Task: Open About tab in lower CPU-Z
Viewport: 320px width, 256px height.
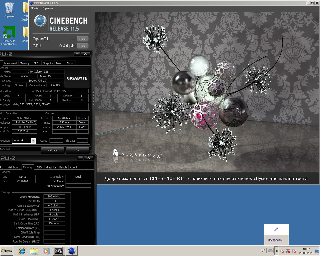Action: pyautogui.click(x=74, y=167)
